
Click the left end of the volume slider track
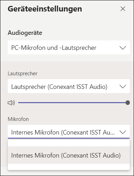[18, 103]
